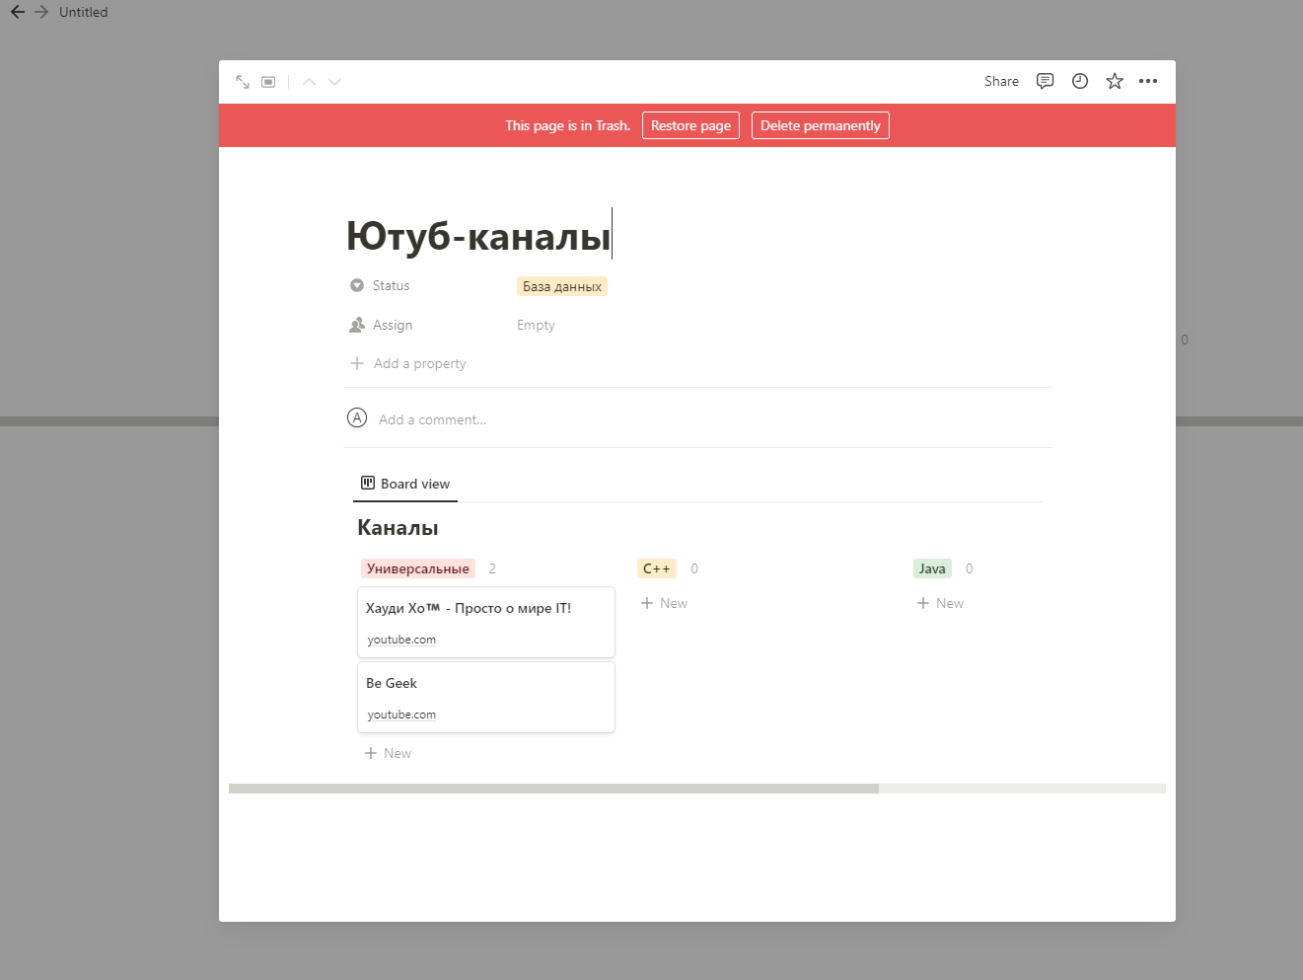Image resolution: width=1303 pixels, height=980 pixels.
Task: View page history clock icon
Action: (1080, 81)
